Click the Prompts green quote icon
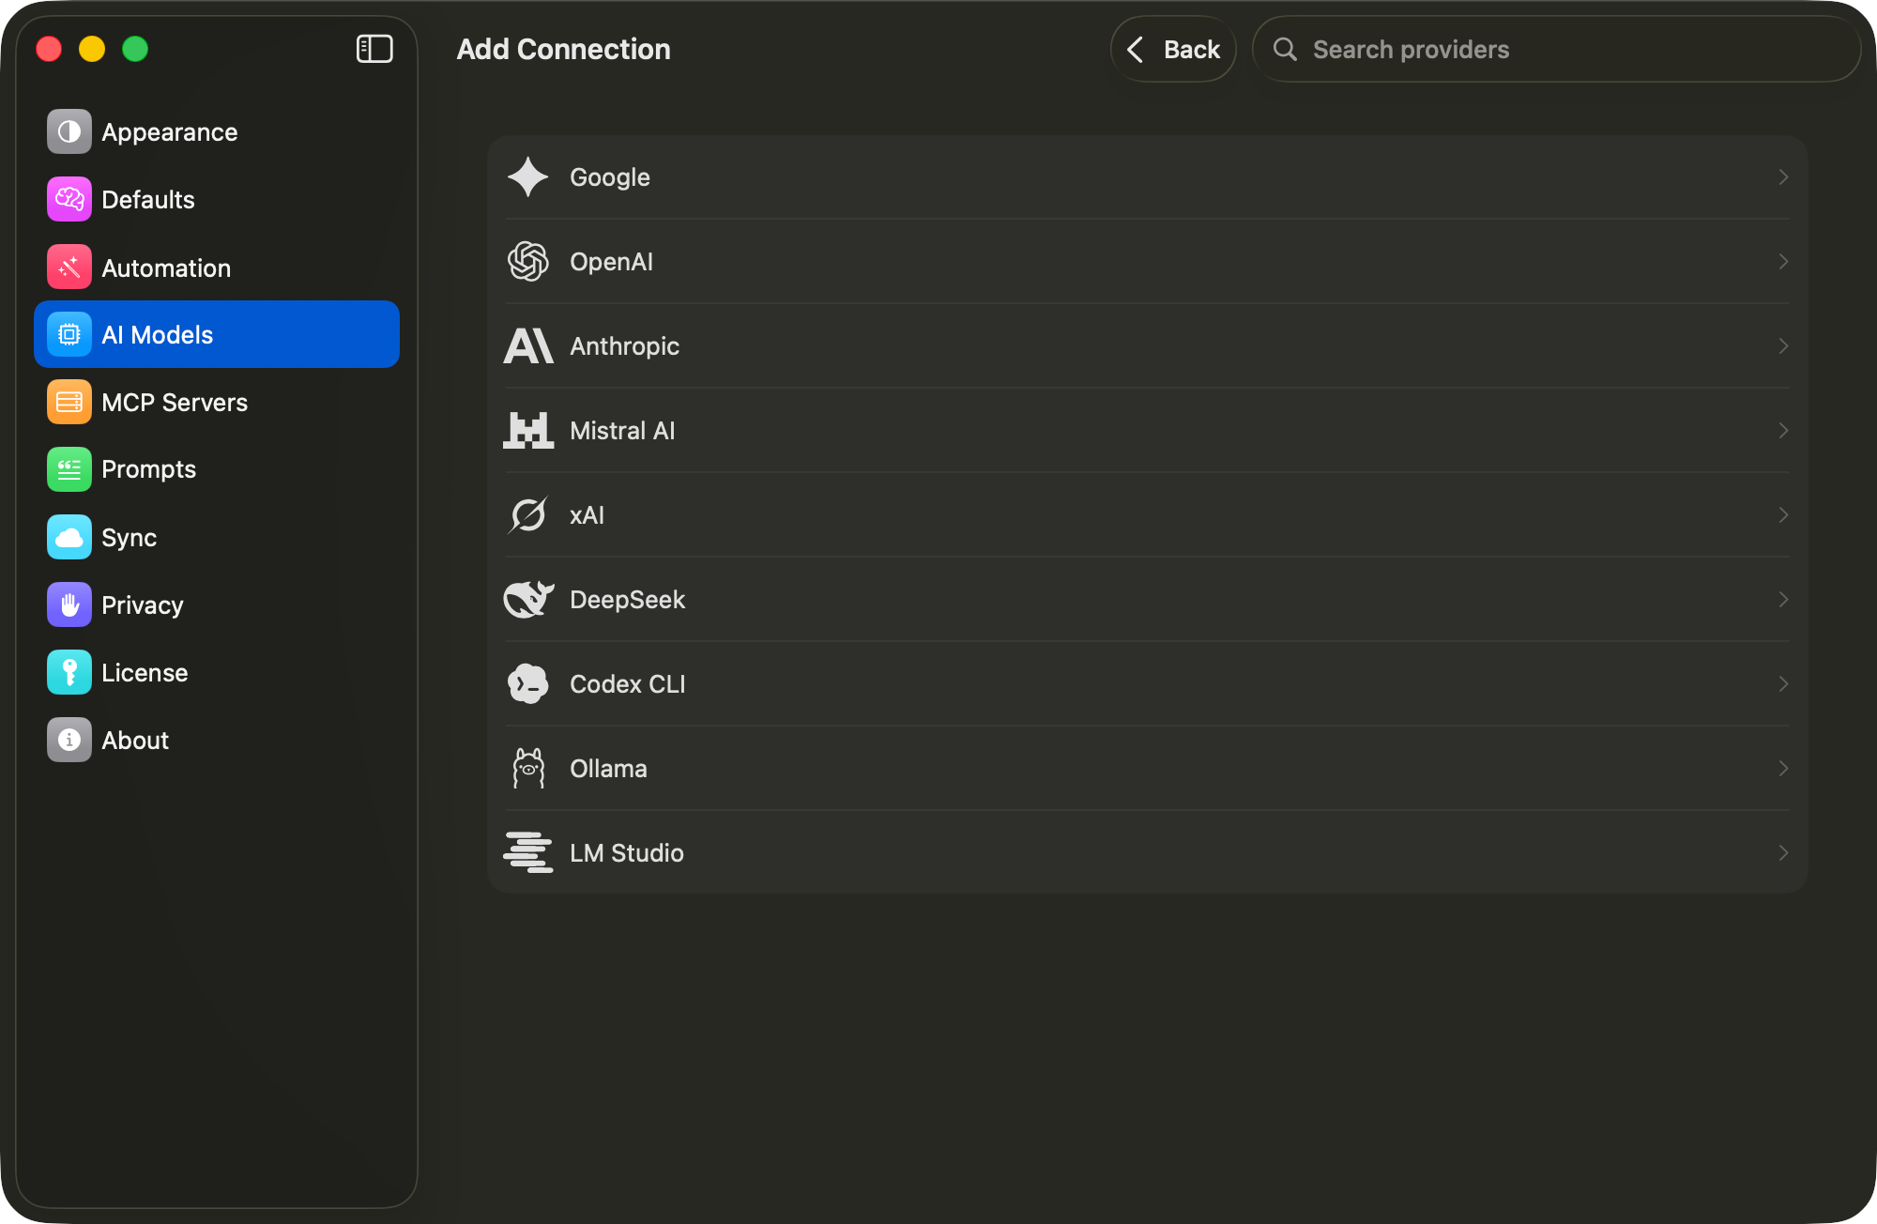Screen dimensions: 1877x1224 [x=69, y=469]
